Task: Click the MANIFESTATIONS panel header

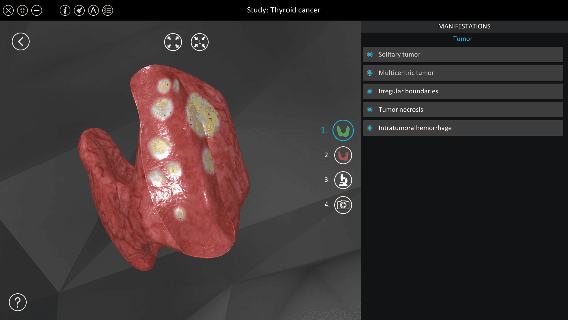Action: 464,26
